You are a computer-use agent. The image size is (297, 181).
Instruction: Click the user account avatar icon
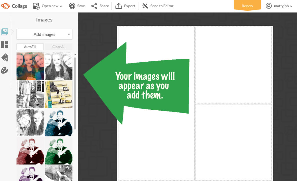[x=269, y=6]
